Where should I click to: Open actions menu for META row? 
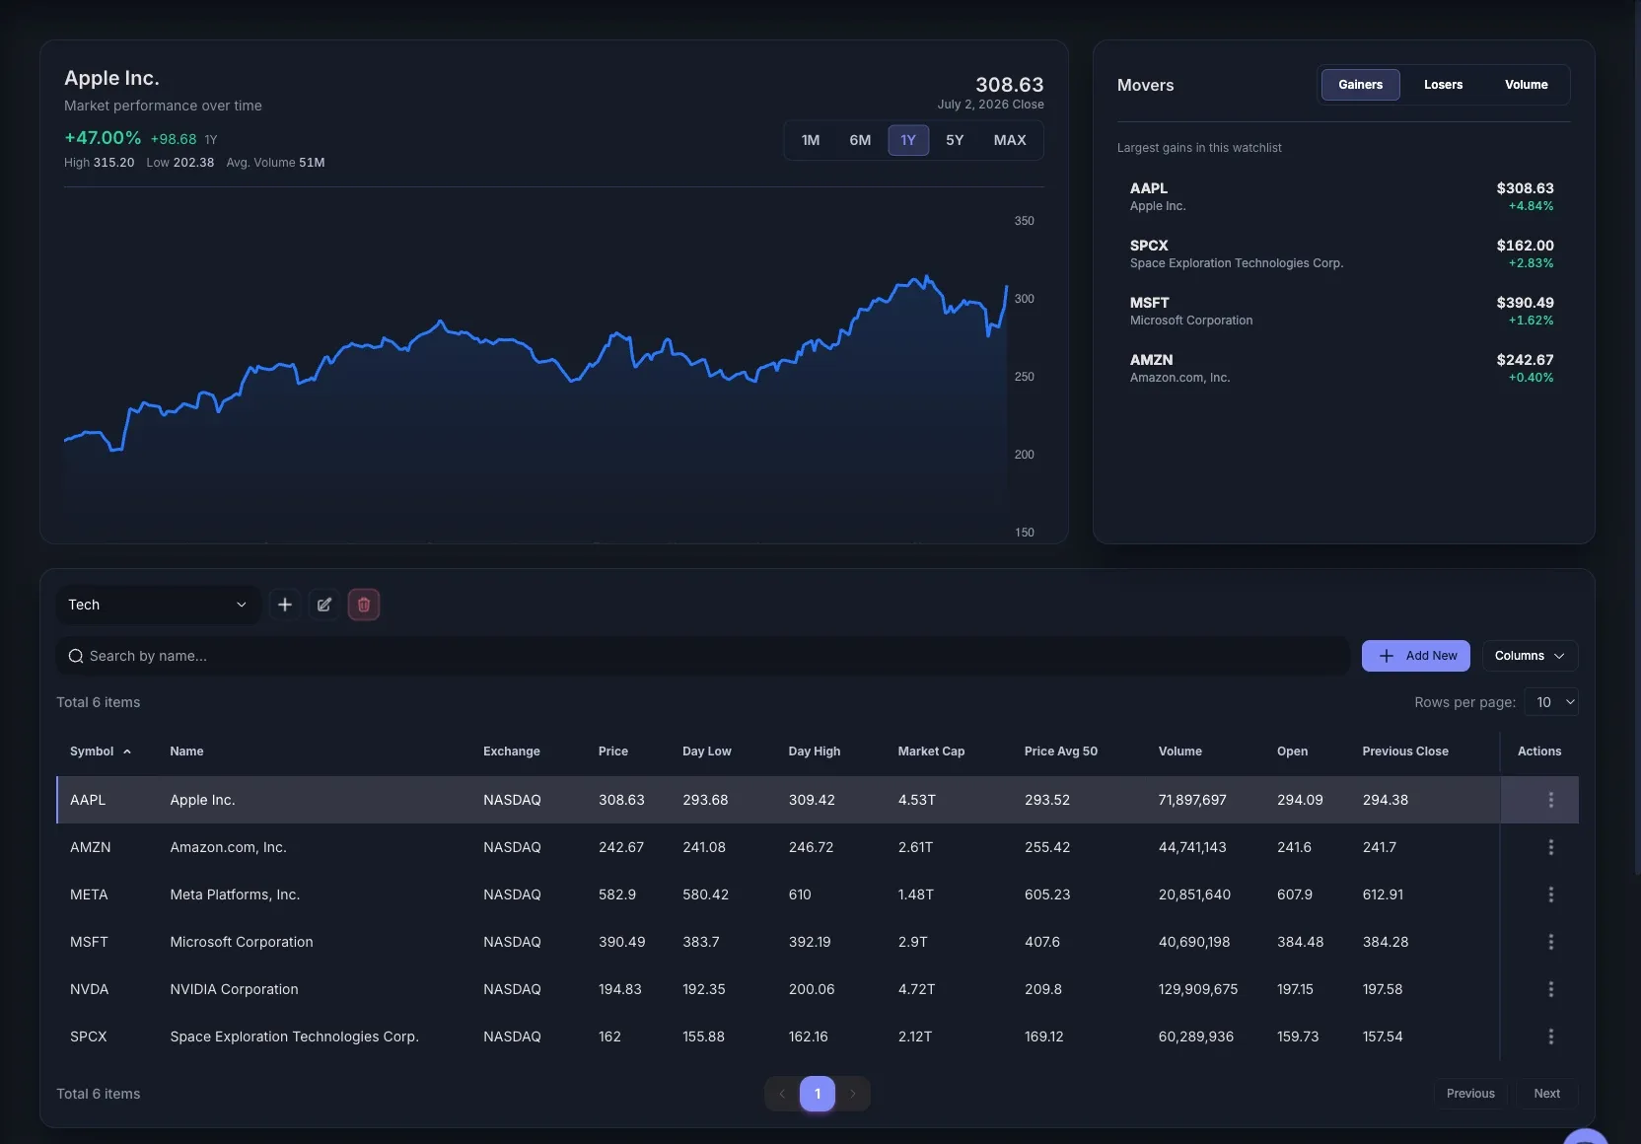[x=1550, y=894]
